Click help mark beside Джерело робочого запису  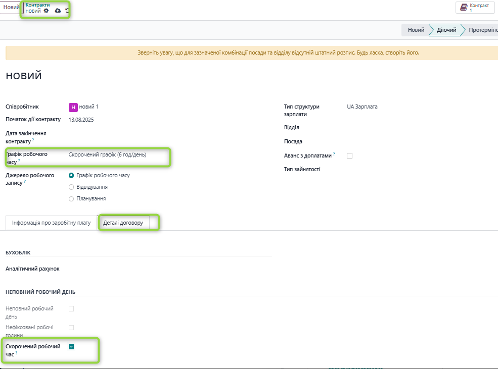[25, 182]
